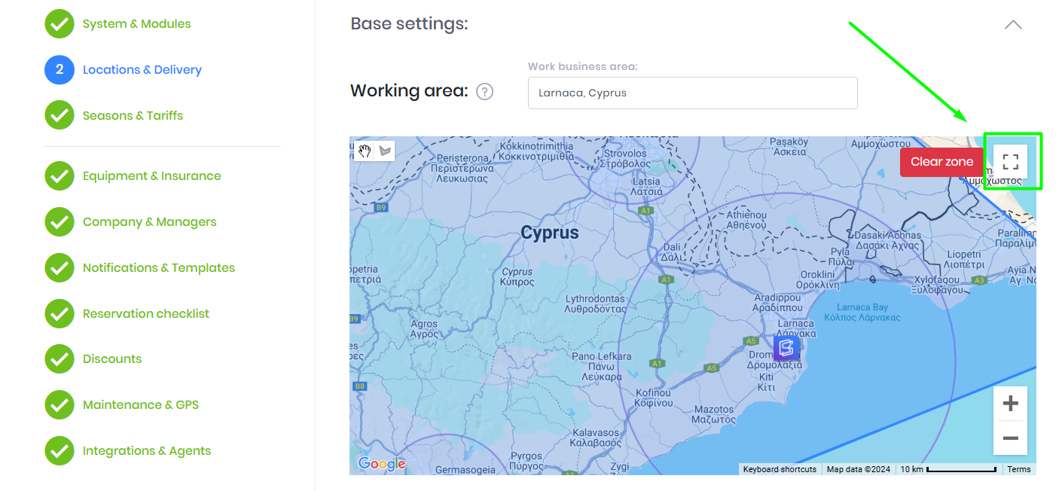
Task: Collapse the Base settings section
Action: [1013, 24]
